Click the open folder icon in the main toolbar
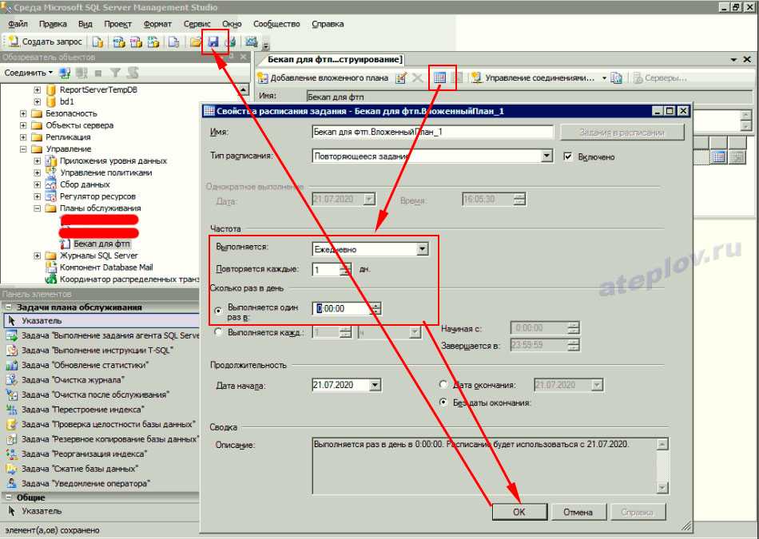Screen dimensions: 759x539 coord(195,42)
